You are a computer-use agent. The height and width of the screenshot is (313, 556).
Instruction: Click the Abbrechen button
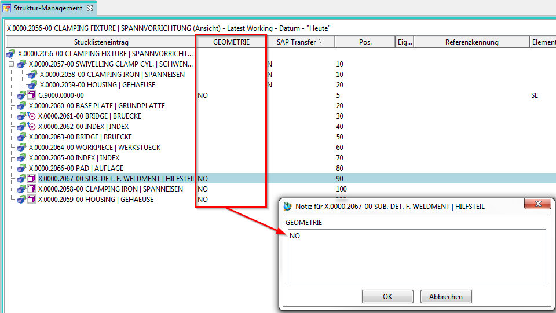tap(445, 297)
